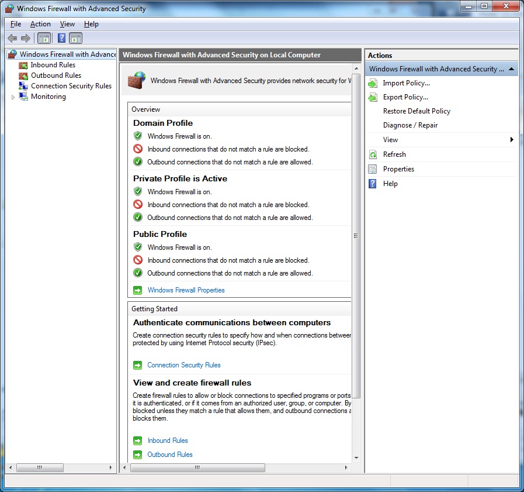Open the blue question mark Help toolbar icon
Viewport: 524px width, 492px height.
tap(61, 38)
